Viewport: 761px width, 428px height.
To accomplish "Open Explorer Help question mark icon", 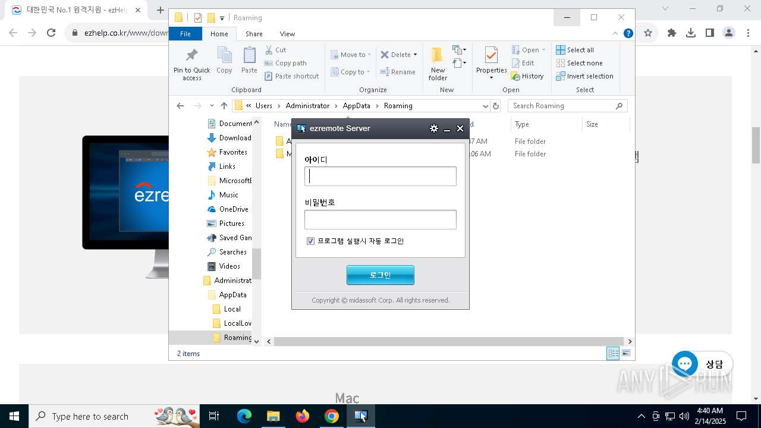I will tap(628, 33).
